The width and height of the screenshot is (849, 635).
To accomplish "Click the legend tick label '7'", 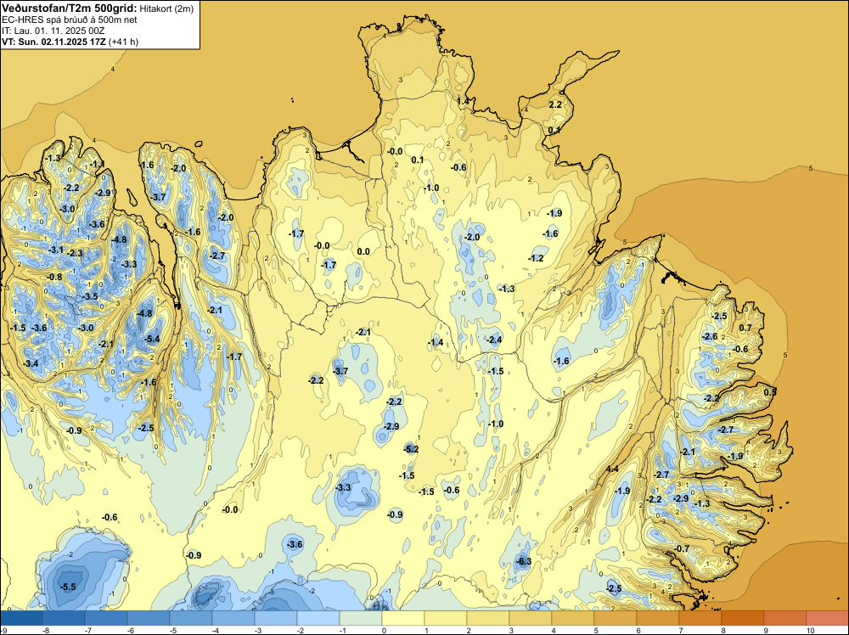I will pyautogui.click(x=681, y=630).
